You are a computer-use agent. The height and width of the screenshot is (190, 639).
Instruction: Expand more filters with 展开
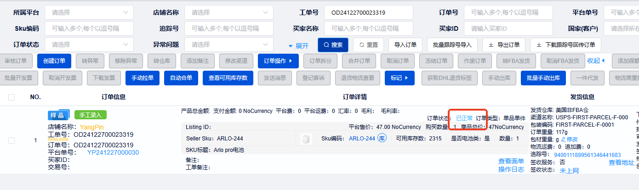(x=298, y=46)
